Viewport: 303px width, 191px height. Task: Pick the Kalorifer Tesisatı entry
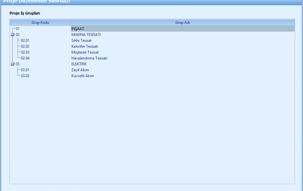point(84,46)
